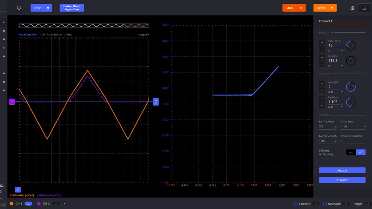Click the Time Base rotary knob

tap(351, 46)
